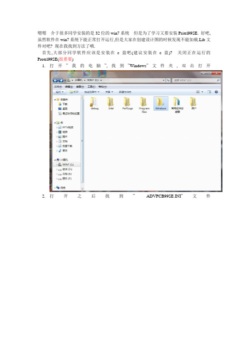Open the 查看(V) menu
248x352 pixels.
(x=80, y=87)
